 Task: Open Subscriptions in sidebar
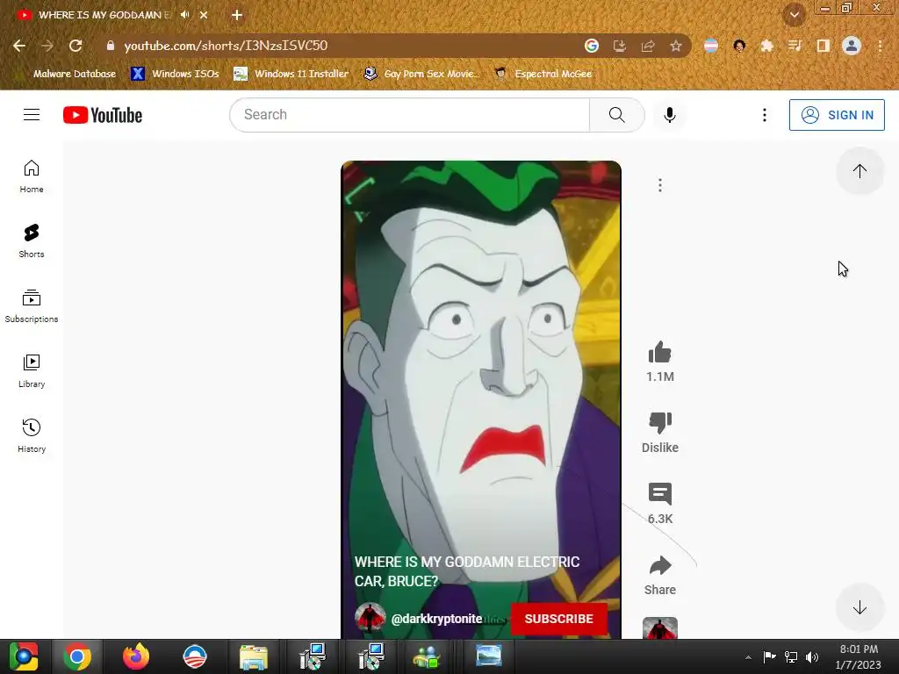[x=32, y=305]
